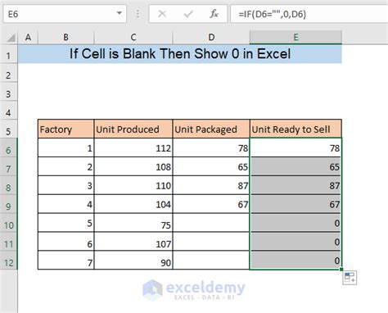Select blank Unit Packaged cell in row 11
388x313 pixels.
coord(211,242)
